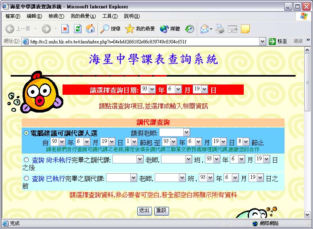
Task: Open the 檔案(F) menu
Action: (13, 16)
